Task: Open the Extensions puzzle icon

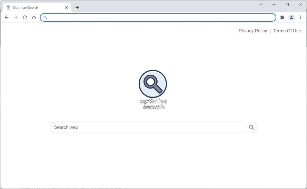Action: (282, 18)
